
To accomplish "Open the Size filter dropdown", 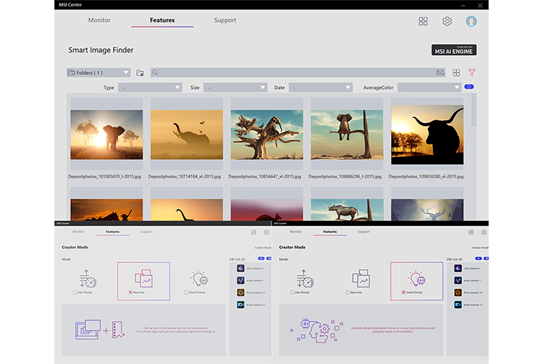I will coord(235,88).
